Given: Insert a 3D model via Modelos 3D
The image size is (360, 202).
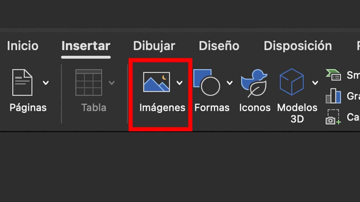Looking at the screenshot, I should [291, 82].
